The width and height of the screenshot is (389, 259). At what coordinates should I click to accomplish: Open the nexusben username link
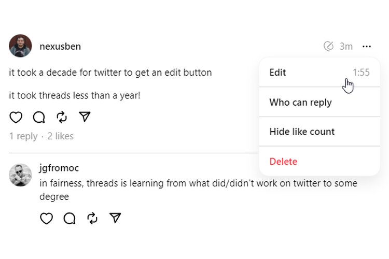pos(60,47)
